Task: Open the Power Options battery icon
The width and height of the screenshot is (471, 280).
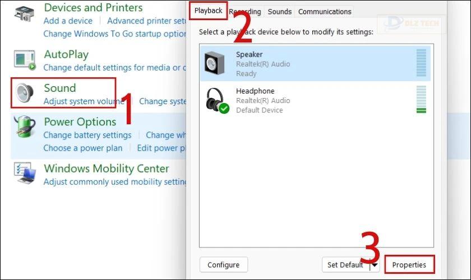Action: [x=25, y=127]
